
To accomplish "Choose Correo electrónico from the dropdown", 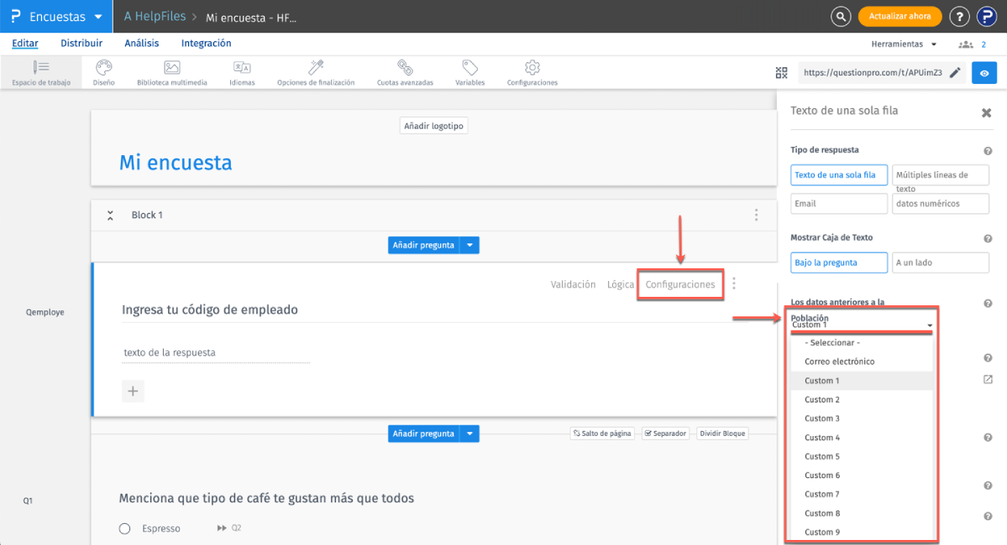I will click(861, 361).
